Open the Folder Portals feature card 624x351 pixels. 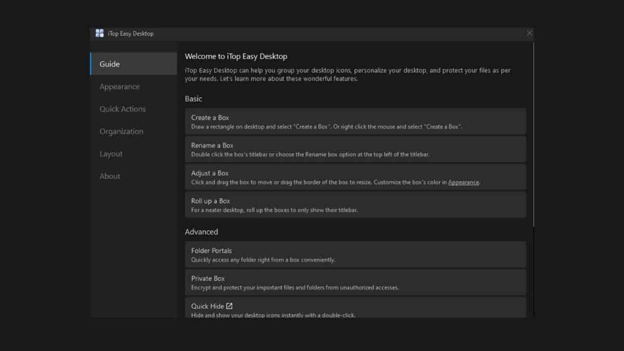356,254
